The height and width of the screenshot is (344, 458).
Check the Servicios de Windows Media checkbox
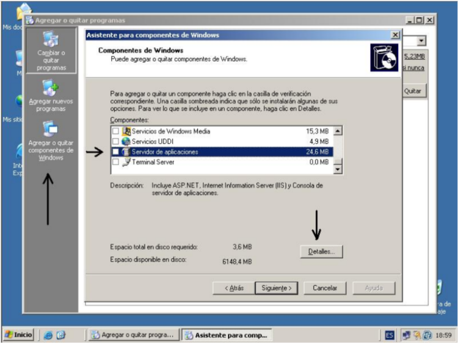click(115, 131)
